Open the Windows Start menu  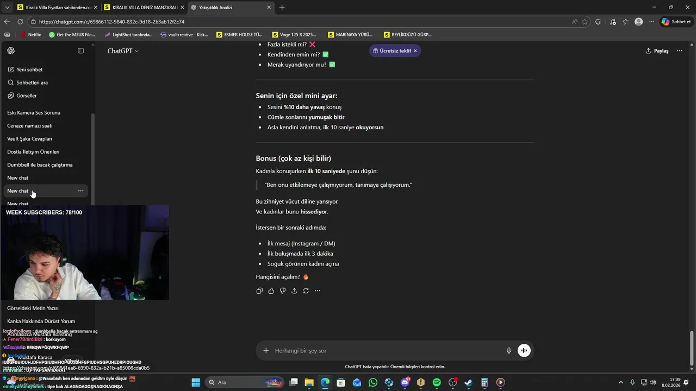click(196, 382)
